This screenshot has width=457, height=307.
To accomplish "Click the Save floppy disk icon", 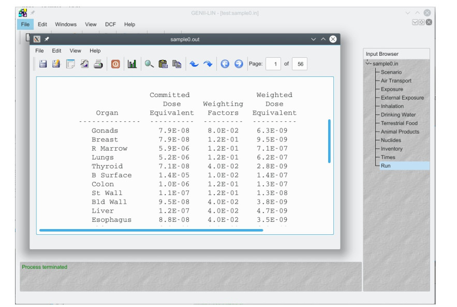I will [x=43, y=64].
